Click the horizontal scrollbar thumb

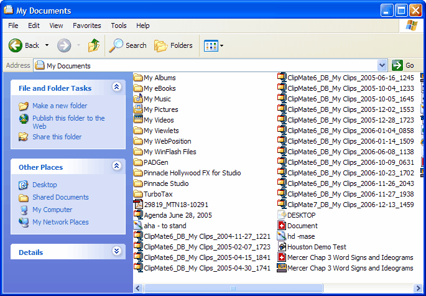(233, 288)
